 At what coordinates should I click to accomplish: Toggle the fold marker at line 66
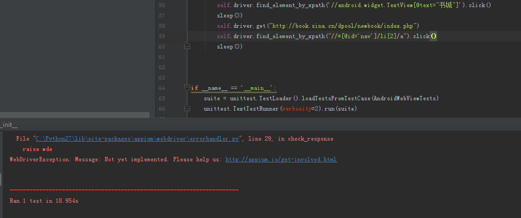point(187,108)
